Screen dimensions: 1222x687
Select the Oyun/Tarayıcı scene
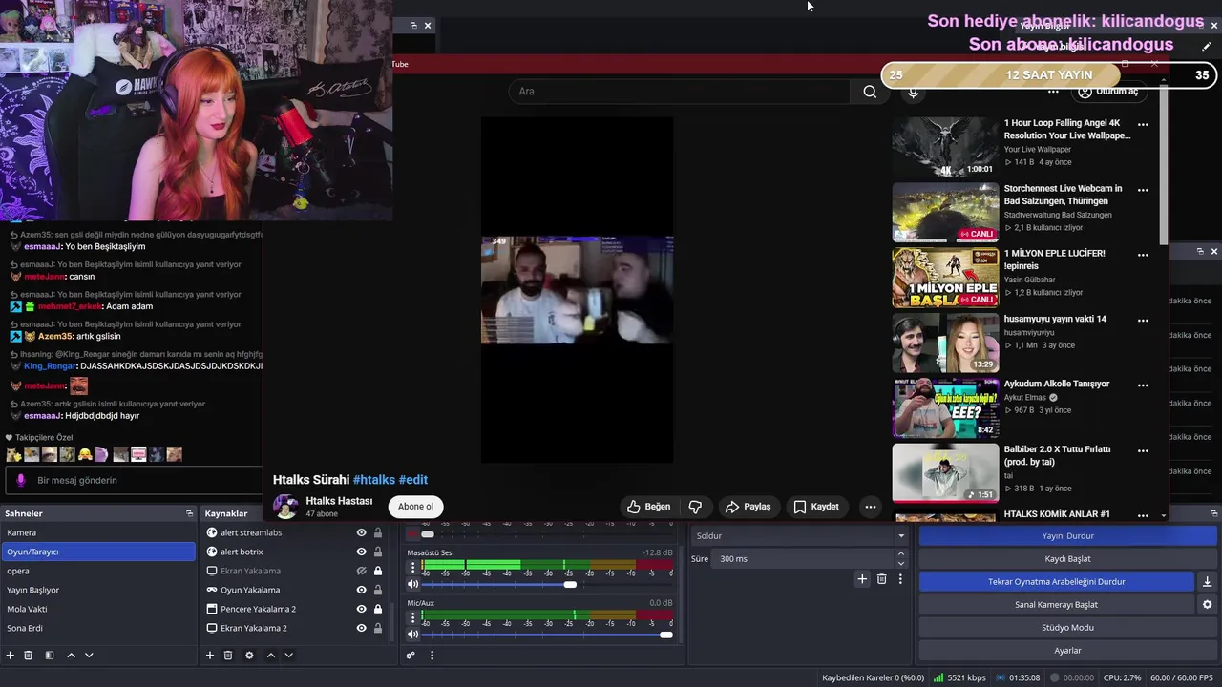pyautogui.click(x=97, y=552)
